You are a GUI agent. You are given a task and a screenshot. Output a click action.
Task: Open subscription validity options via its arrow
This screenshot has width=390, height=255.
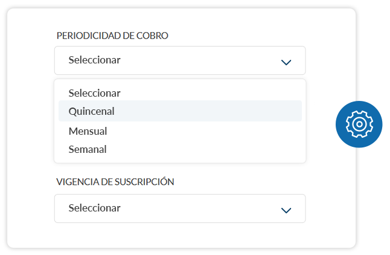(286, 210)
